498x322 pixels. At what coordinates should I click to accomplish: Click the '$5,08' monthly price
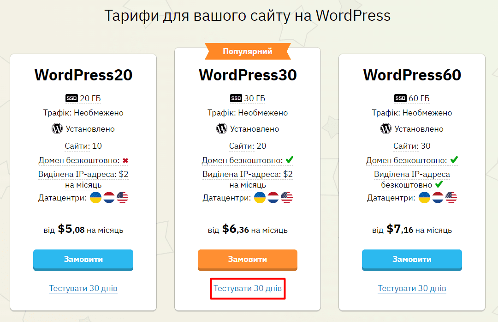[x=71, y=229]
